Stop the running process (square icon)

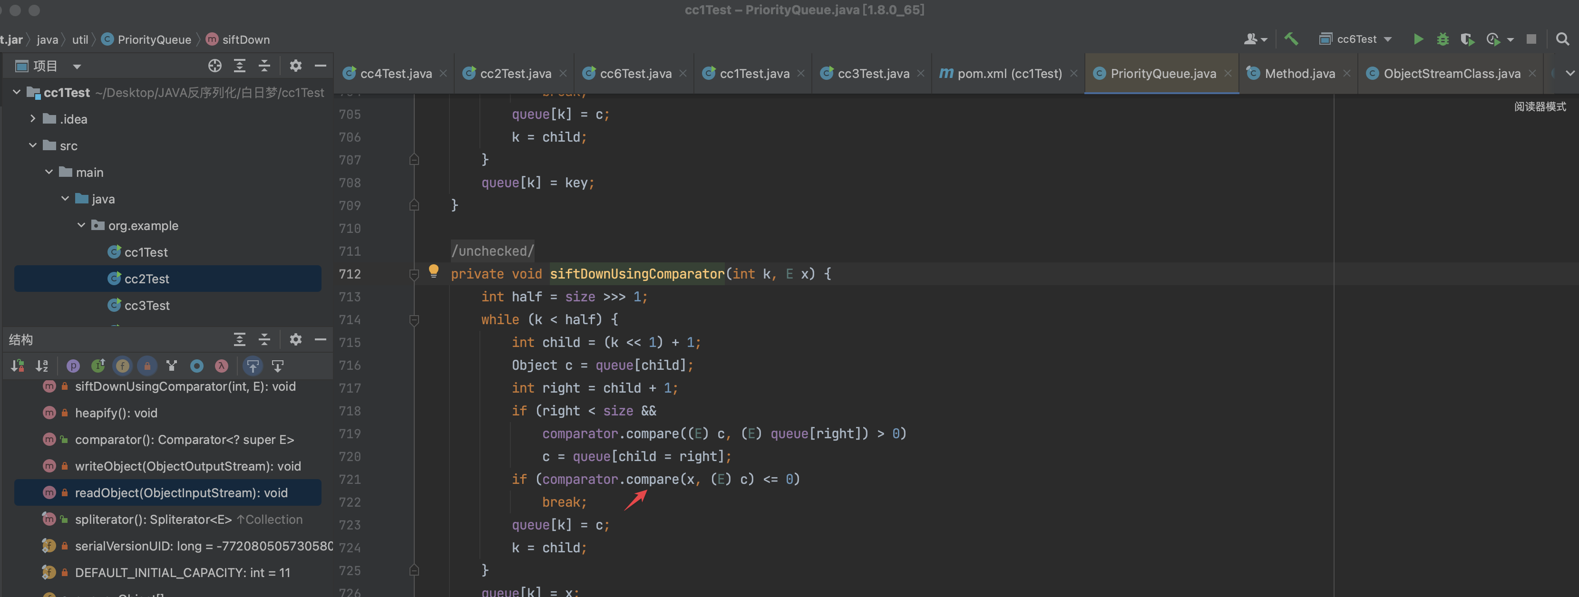pos(1530,39)
